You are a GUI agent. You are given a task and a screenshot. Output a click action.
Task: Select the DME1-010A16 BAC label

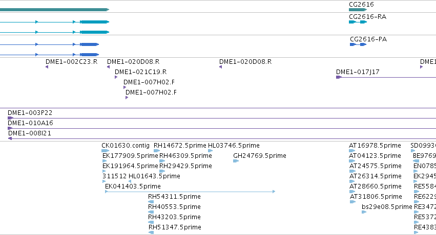(x=30, y=123)
